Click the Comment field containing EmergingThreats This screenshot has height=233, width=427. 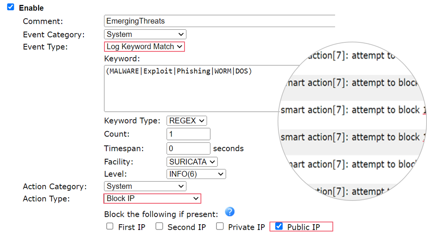pyautogui.click(x=219, y=21)
